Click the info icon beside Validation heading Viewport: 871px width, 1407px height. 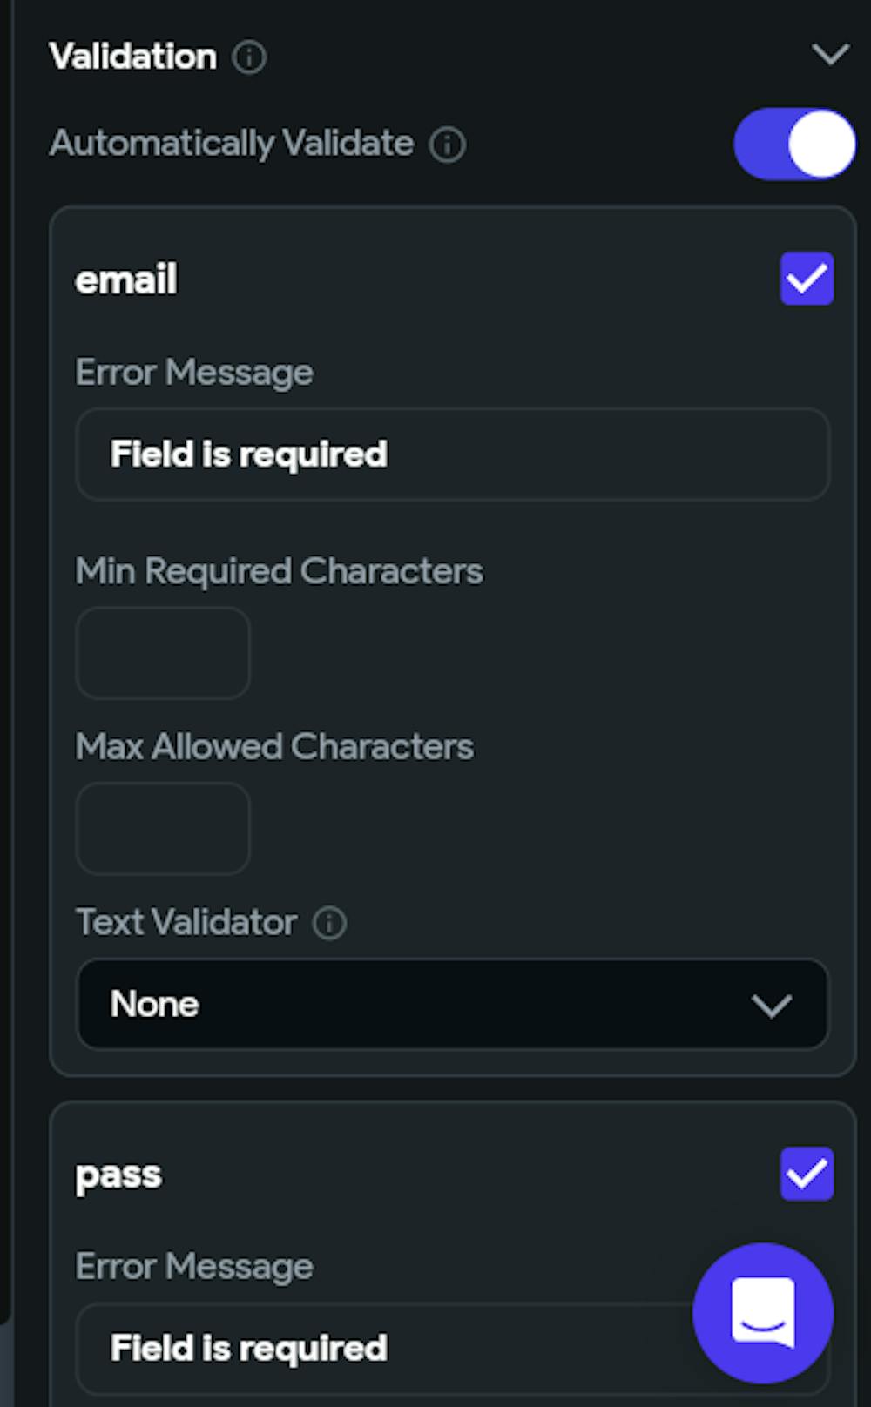(x=249, y=57)
